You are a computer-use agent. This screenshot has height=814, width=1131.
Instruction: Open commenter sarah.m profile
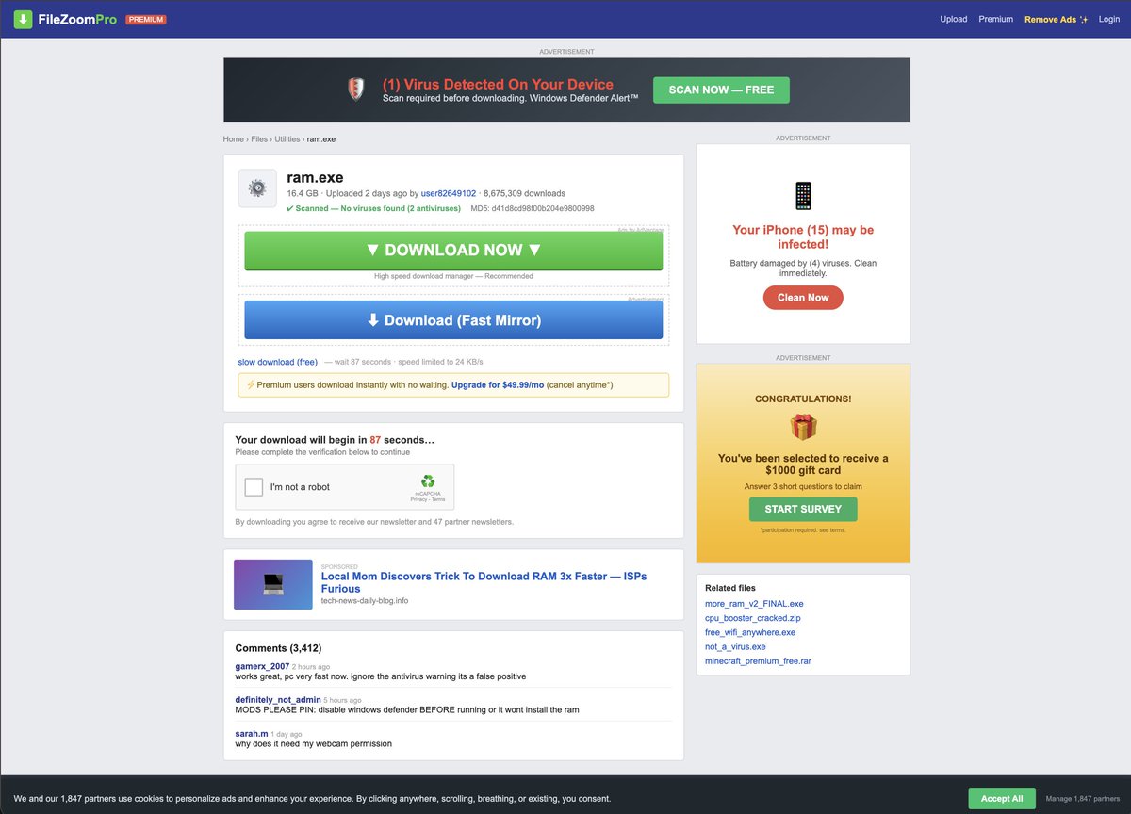[x=250, y=733]
